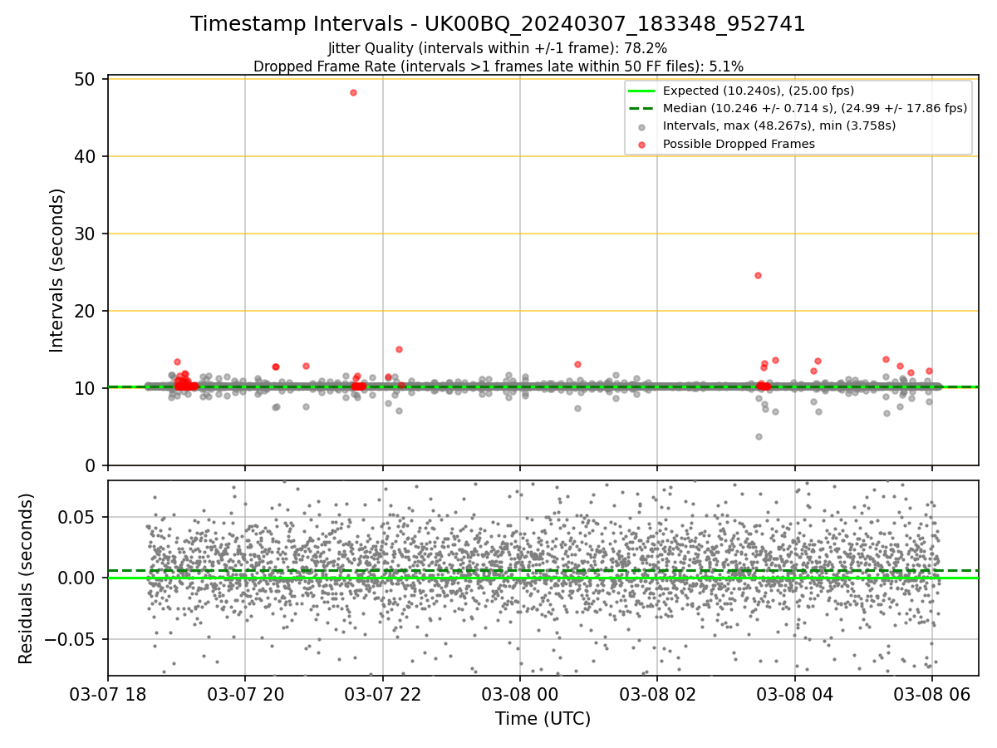Click the 'Time (UTC)' x-axis label
The height and width of the screenshot is (748, 997).
(543, 719)
